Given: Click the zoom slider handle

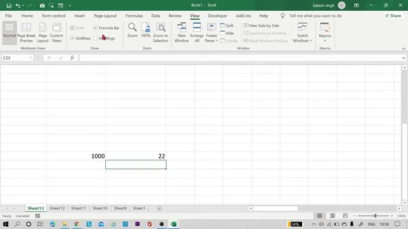Looking at the screenshot, I should 375,216.
